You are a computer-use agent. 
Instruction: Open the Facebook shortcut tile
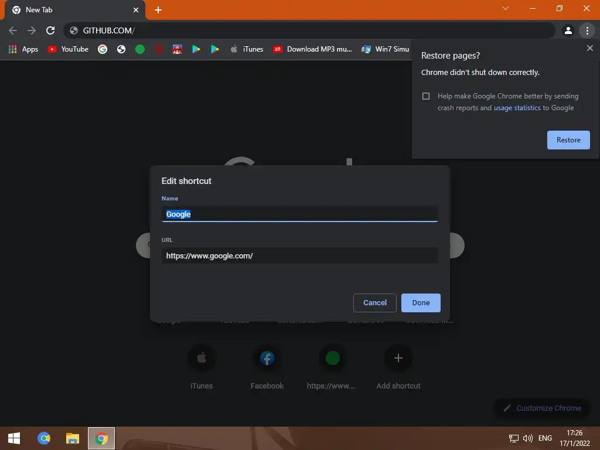[267, 367]
